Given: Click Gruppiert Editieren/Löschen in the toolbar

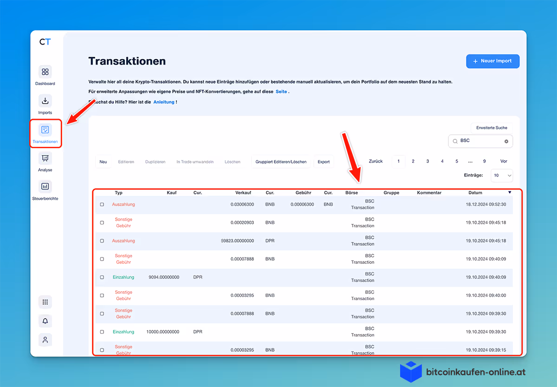Looking at the screenshot, I should 280,161.
